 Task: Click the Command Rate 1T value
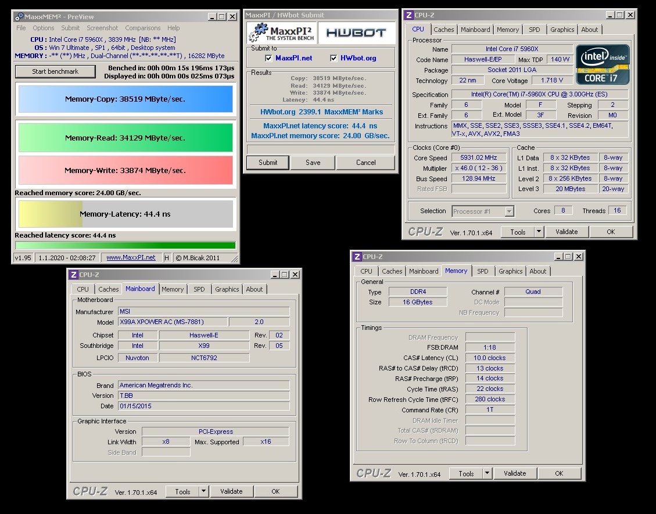tap(489, 410)
